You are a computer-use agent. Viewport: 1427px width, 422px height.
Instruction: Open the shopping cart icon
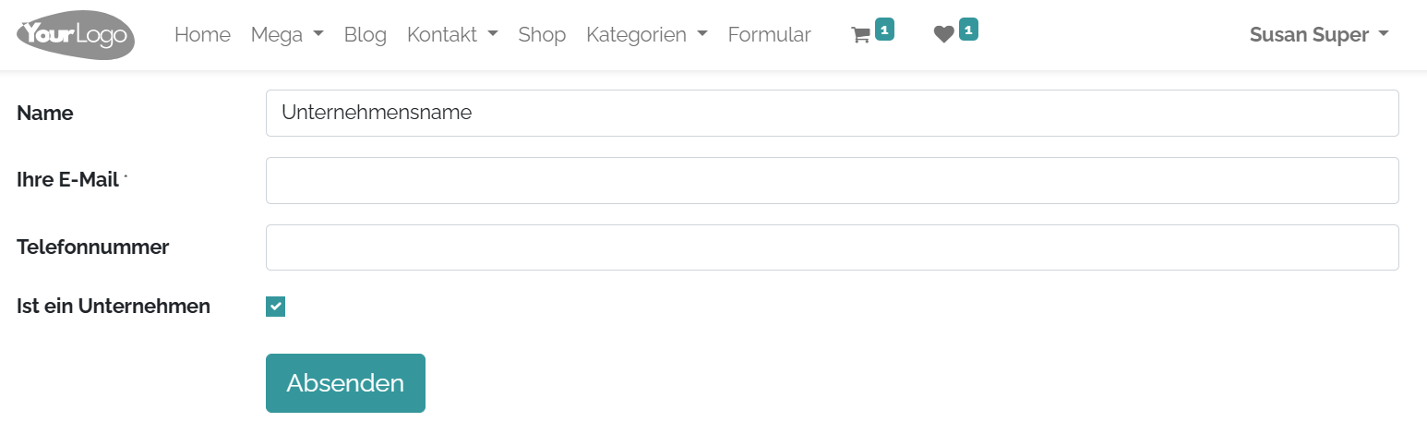[860, 35]
